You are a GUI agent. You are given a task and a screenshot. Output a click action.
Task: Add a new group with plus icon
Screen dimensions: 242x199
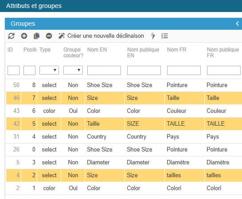pyautogui.click(x=24, y=36)
